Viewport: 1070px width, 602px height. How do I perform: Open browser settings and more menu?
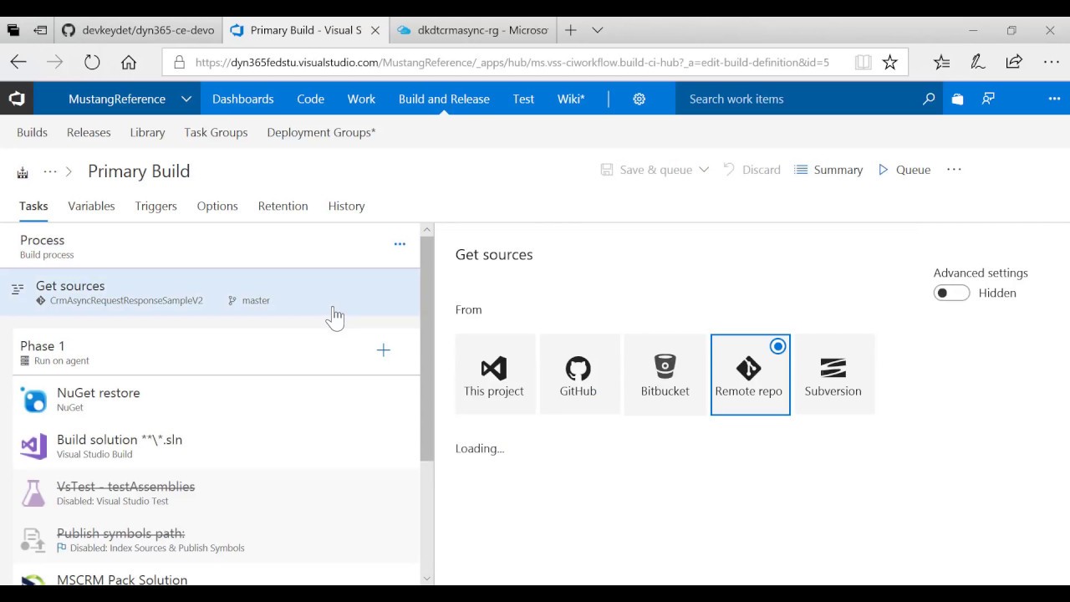point(1052,62)
